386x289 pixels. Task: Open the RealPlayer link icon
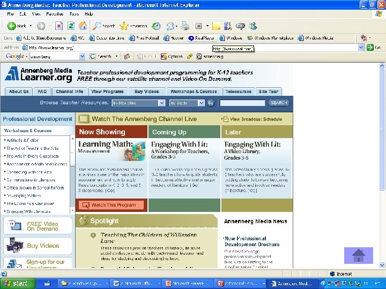191,38
